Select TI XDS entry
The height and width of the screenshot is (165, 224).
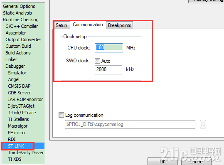coord(15,159)
